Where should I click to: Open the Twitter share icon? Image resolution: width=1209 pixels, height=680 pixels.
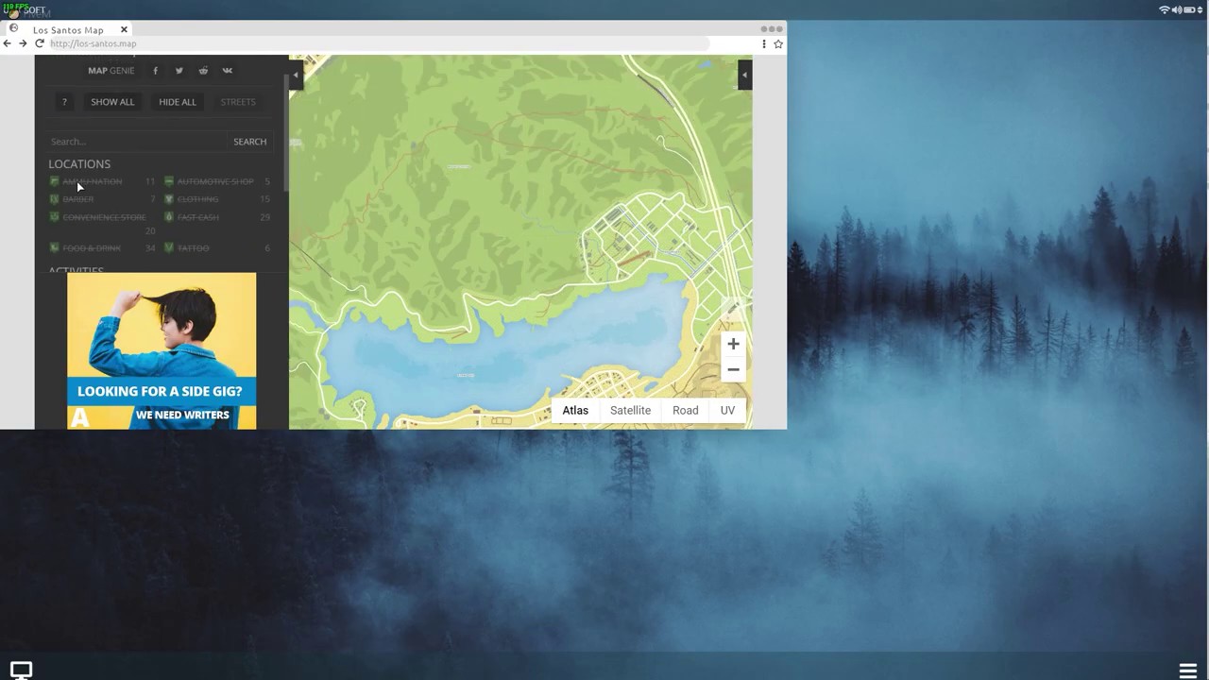(179, 71)
